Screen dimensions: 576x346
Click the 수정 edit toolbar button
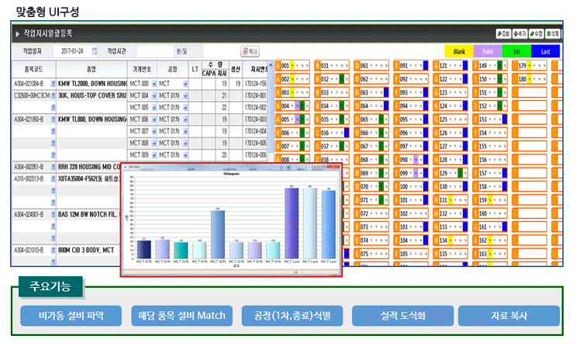point(536,34)
